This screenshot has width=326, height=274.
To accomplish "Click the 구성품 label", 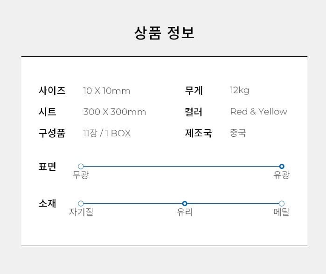I will pyautogui.click(x=52, y=134).
